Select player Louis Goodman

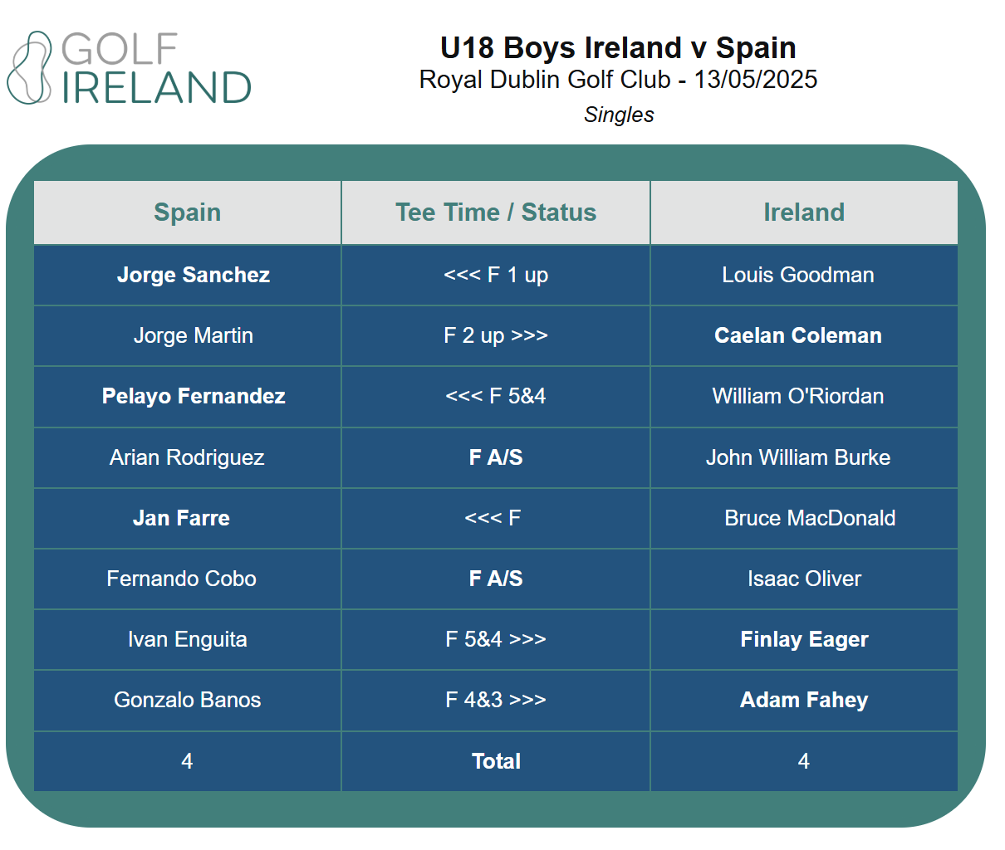797,275
